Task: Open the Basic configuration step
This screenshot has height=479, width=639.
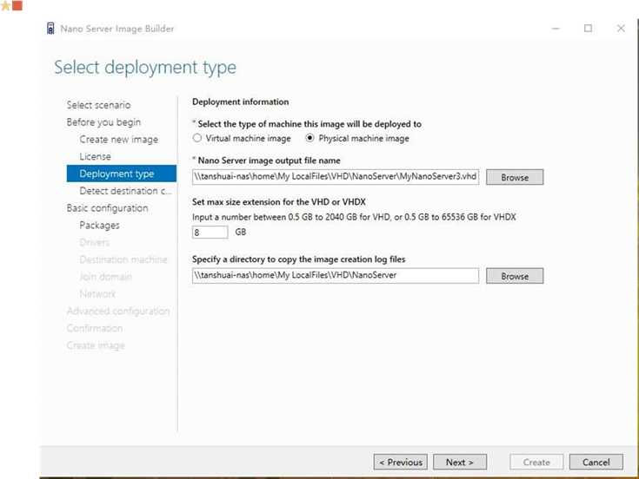Action: pyautogui.click(x=107, y=207)
